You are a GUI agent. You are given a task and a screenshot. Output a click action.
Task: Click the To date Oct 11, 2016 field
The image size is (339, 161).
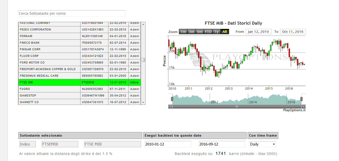coord(293,32)
